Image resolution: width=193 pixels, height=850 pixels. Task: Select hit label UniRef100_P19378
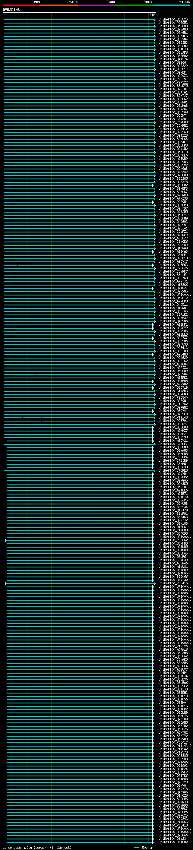point(173,753)
